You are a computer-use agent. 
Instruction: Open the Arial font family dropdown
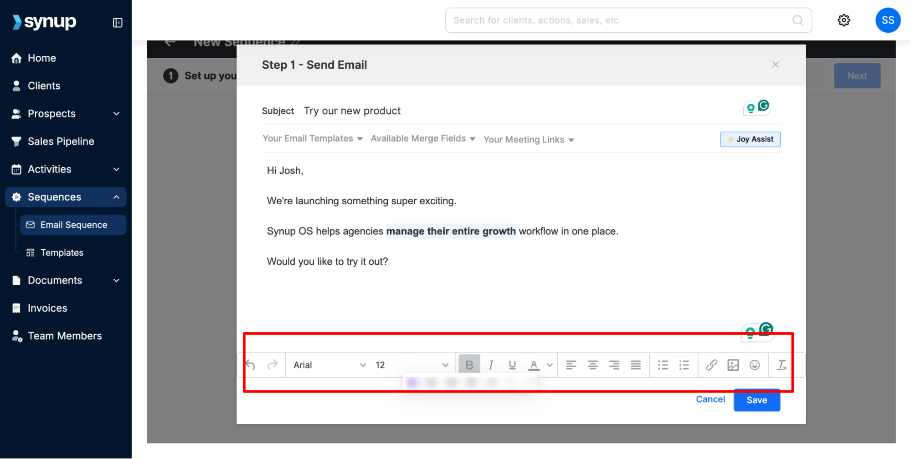pos(329,365)
